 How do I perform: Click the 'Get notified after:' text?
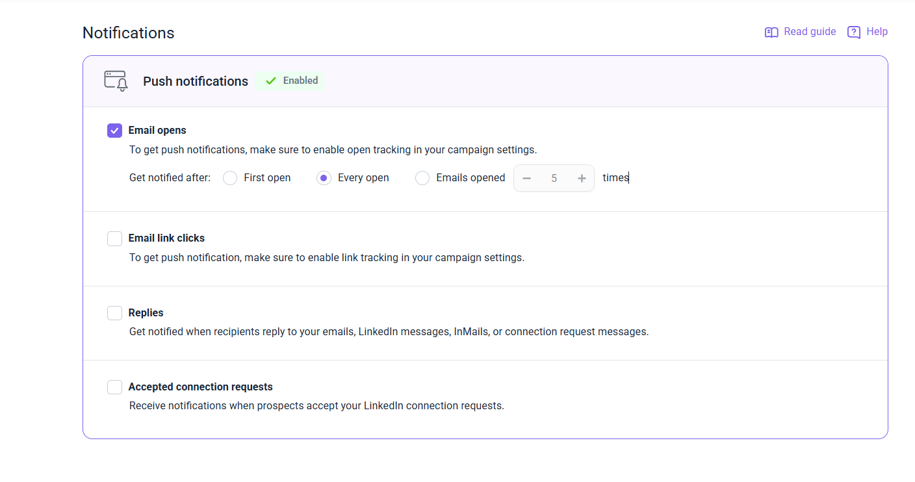point(170,178)
